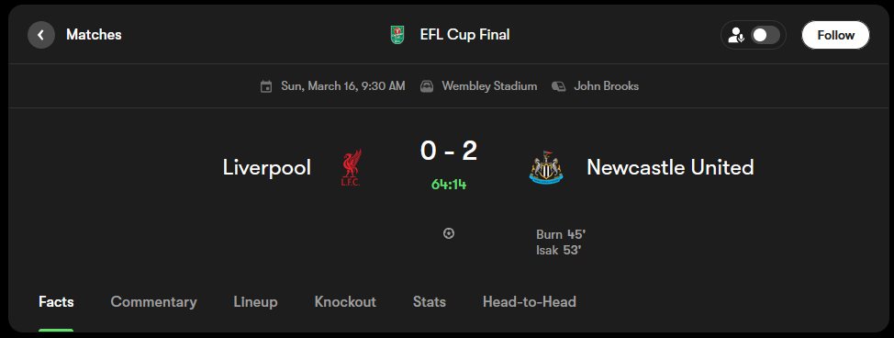The height and width of the screenshot is (338, 894).
Task: Click the referee whistle icon
Action: coord(559,86)
